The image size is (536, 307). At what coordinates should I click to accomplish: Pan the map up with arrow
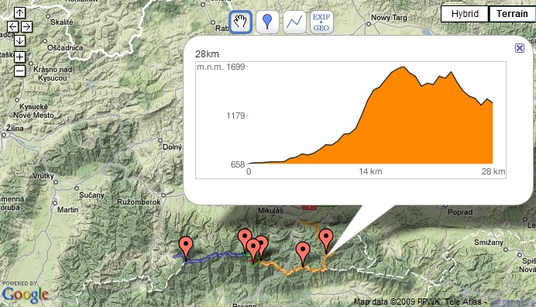pos(19,13)
